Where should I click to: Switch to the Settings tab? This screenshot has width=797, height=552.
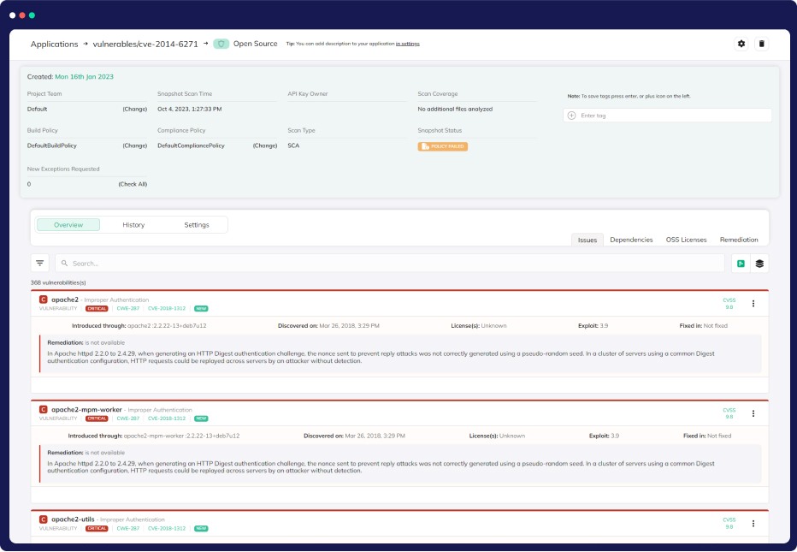(x=197, y=225)
